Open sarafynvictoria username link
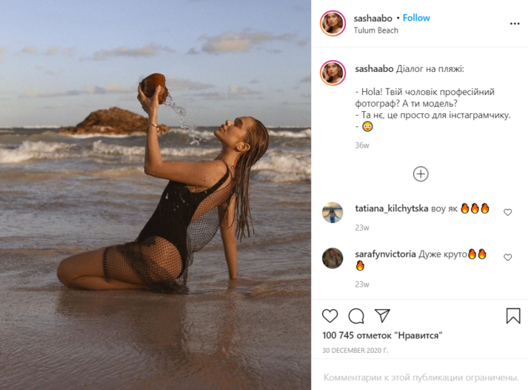The height and width of the screenshot is (390, 528). (386, 254)
